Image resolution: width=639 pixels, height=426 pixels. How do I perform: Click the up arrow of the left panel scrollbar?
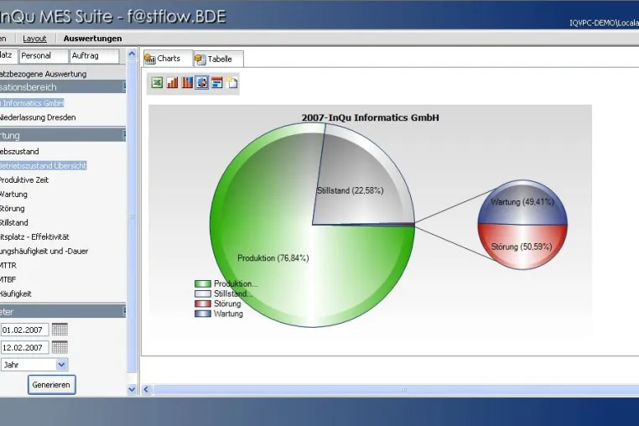132,54
